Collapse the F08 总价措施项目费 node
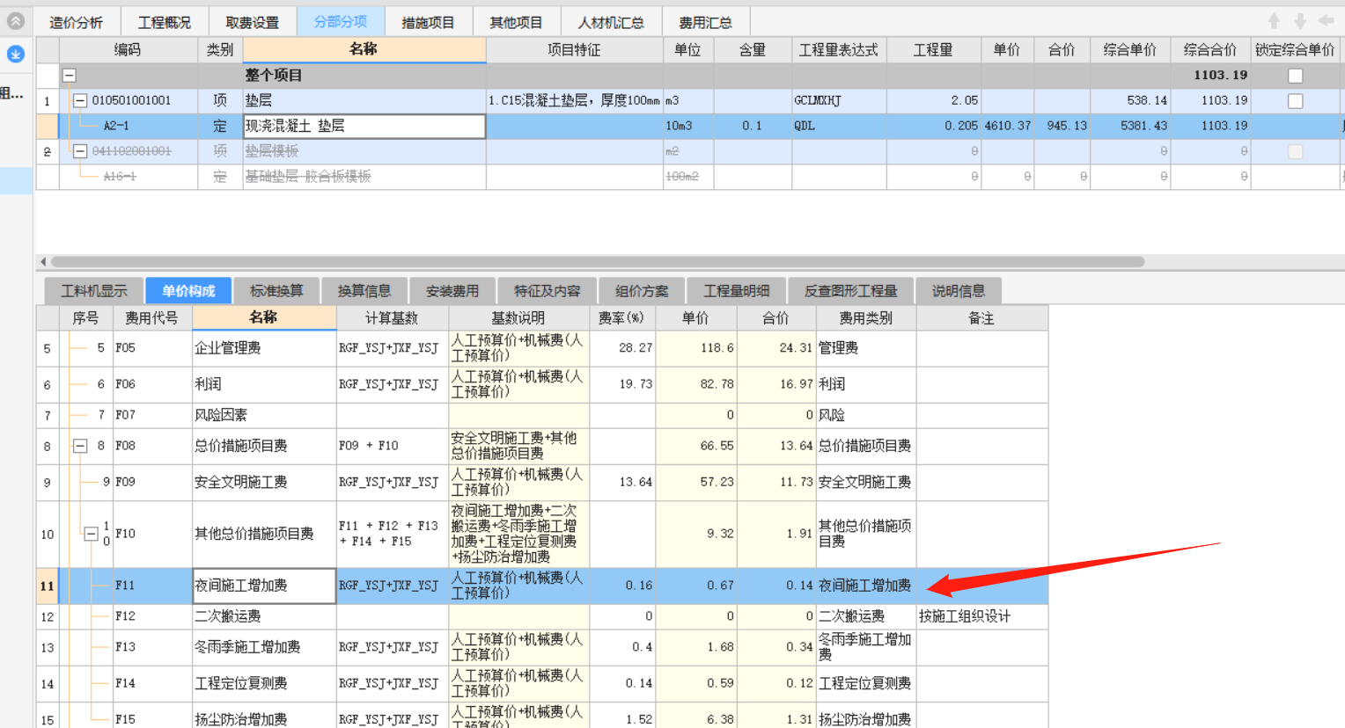Viewport: 1345px width, 728px height. click(x=79, y=446)
